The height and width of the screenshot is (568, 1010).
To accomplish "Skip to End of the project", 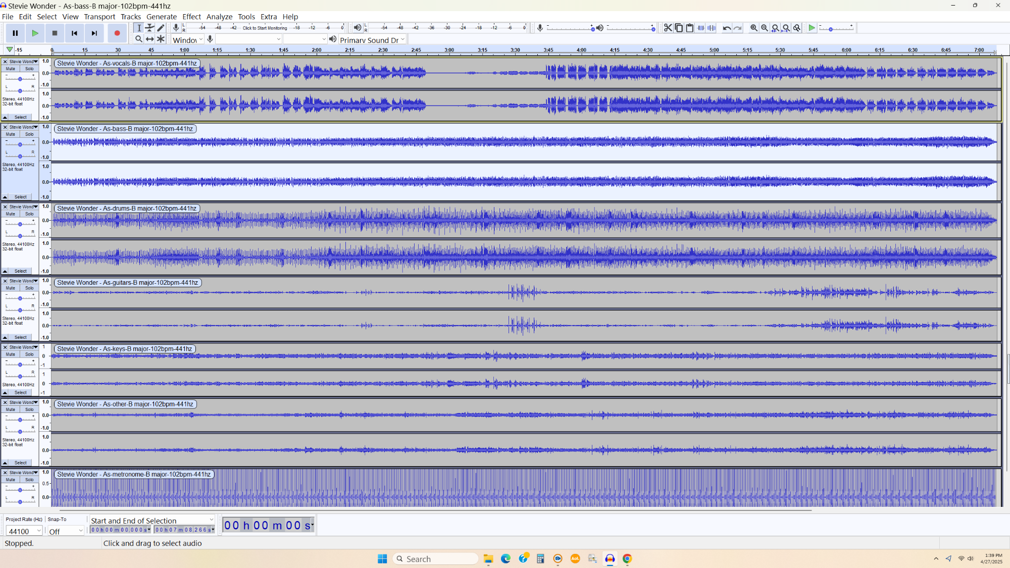I will click(94, 33).
